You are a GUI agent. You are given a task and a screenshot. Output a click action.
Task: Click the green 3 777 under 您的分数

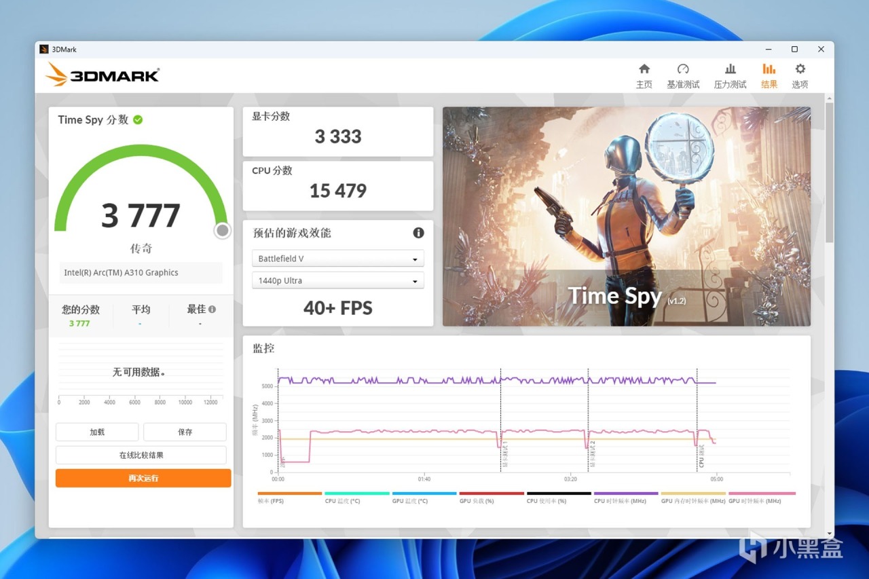click(79, 323)
